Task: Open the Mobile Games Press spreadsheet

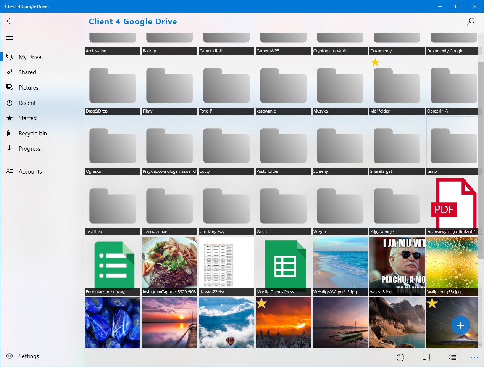Action: tap(283, 266)
